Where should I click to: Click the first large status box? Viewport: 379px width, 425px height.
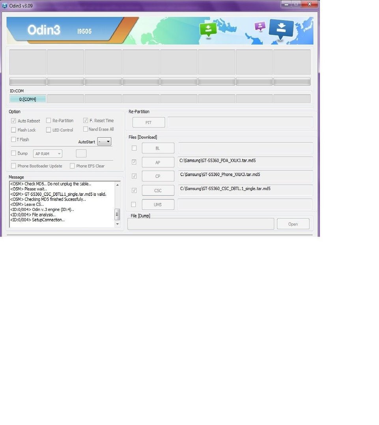coord(28,62)
